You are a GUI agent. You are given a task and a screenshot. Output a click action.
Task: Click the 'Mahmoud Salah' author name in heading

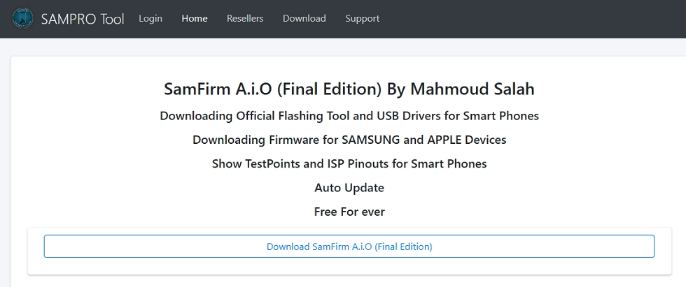click(472, 89)
